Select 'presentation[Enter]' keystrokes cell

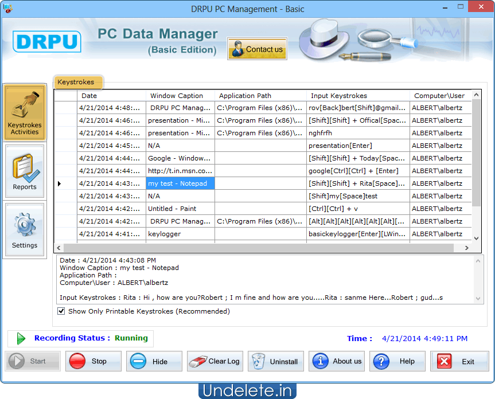pos(358,146)
